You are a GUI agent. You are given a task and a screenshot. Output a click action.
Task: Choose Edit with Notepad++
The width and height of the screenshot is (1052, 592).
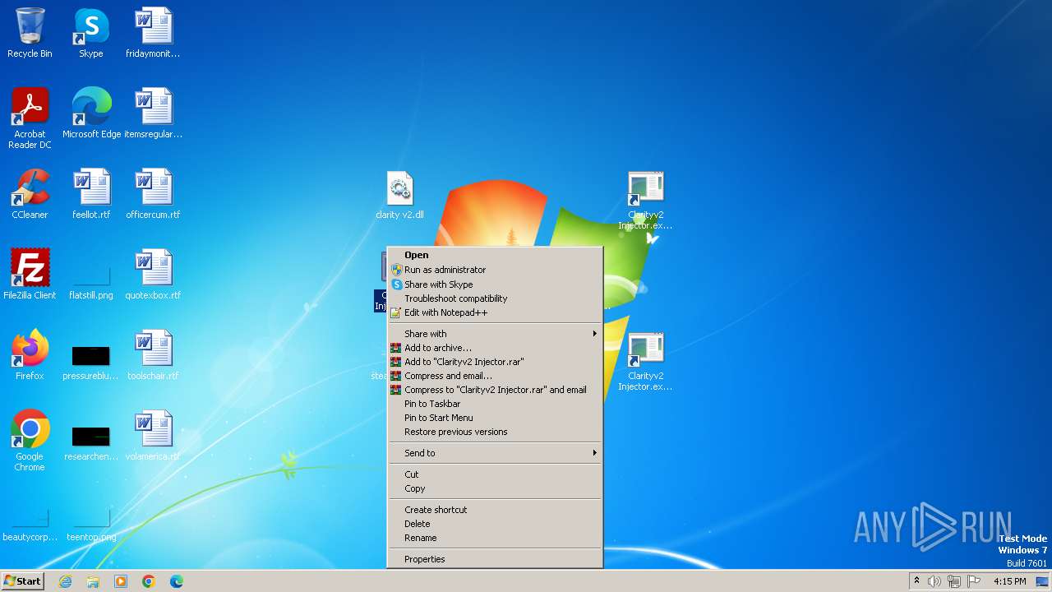(495, 312)
